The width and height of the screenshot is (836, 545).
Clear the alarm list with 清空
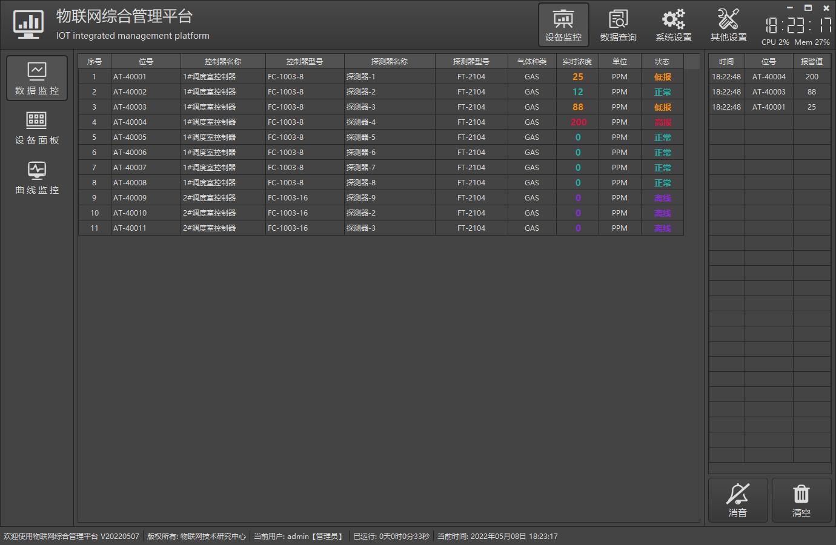tap(801, 500)
